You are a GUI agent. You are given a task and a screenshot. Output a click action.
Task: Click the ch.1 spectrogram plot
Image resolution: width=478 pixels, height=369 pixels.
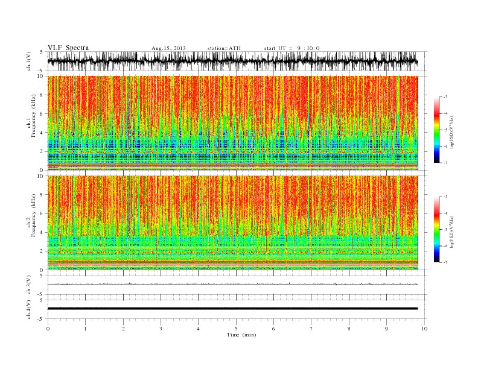(233, 123)
